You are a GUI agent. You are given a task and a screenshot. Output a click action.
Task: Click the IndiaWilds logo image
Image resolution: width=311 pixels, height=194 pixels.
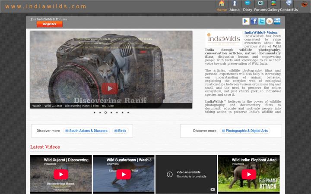pyautogui.click(x=224, y=39)
